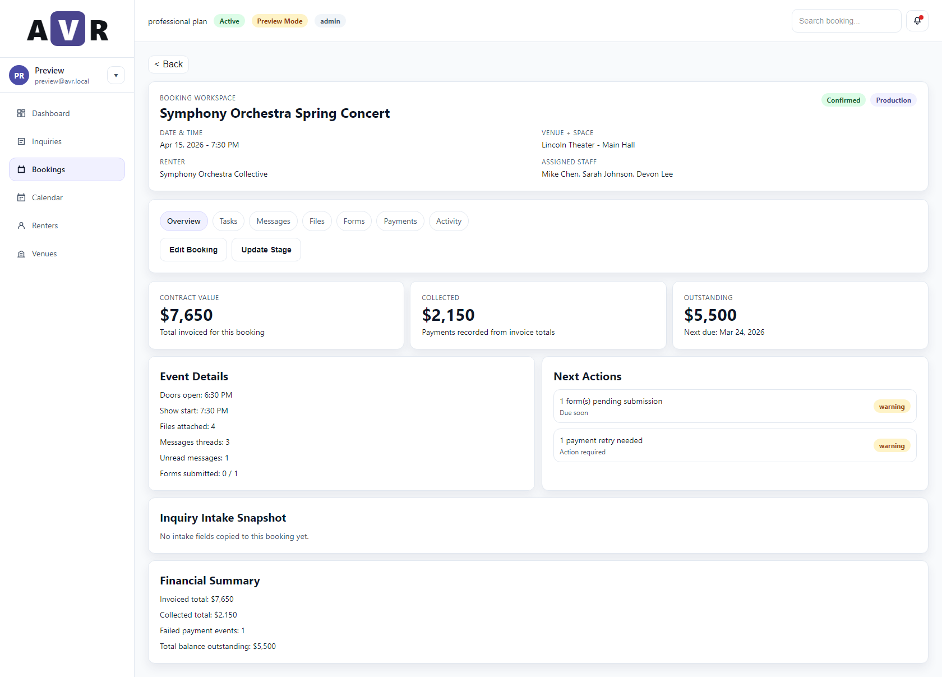This screenshot has height=677, width=942.
Task: Click the AVR logo
Action: coord(67,28)
